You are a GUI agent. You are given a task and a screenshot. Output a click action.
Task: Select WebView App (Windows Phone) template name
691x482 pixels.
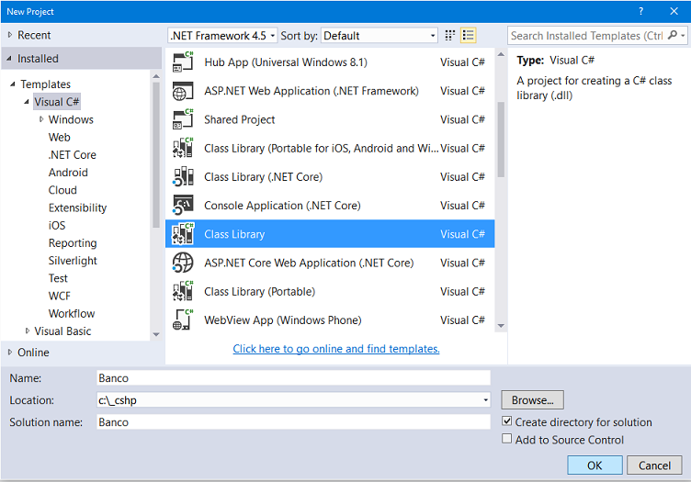[x=283, y=320]
